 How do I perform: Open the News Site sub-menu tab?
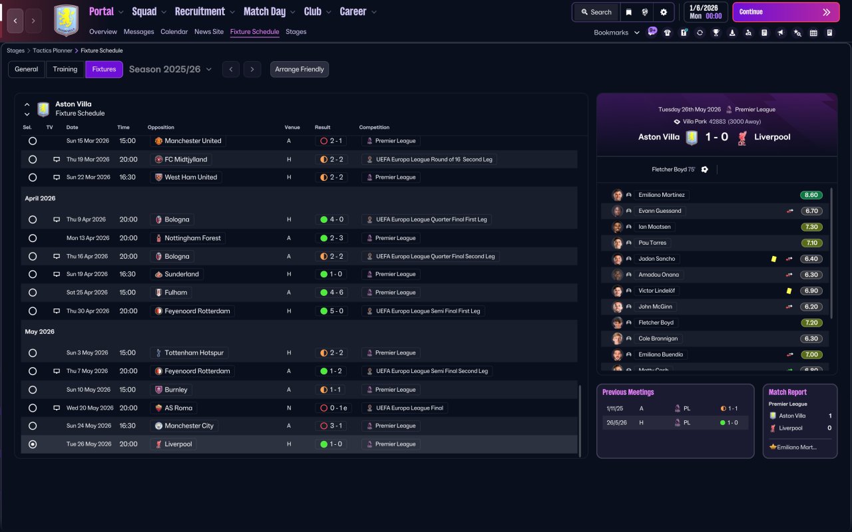[x=209, y=31]
